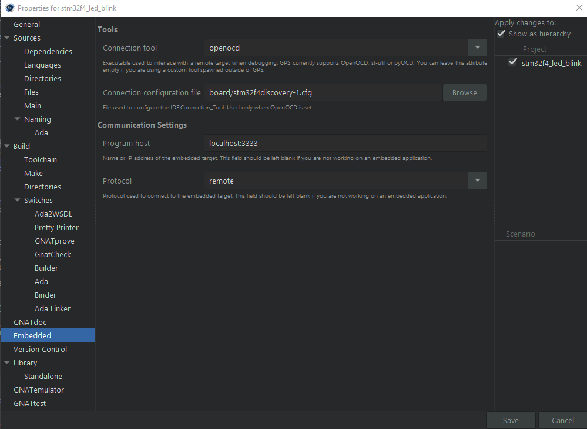
Task: Click the Program host input field
Action: click(x=345, y=144)
